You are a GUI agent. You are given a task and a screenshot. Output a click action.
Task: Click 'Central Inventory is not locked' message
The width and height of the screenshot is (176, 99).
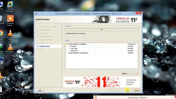75,34
